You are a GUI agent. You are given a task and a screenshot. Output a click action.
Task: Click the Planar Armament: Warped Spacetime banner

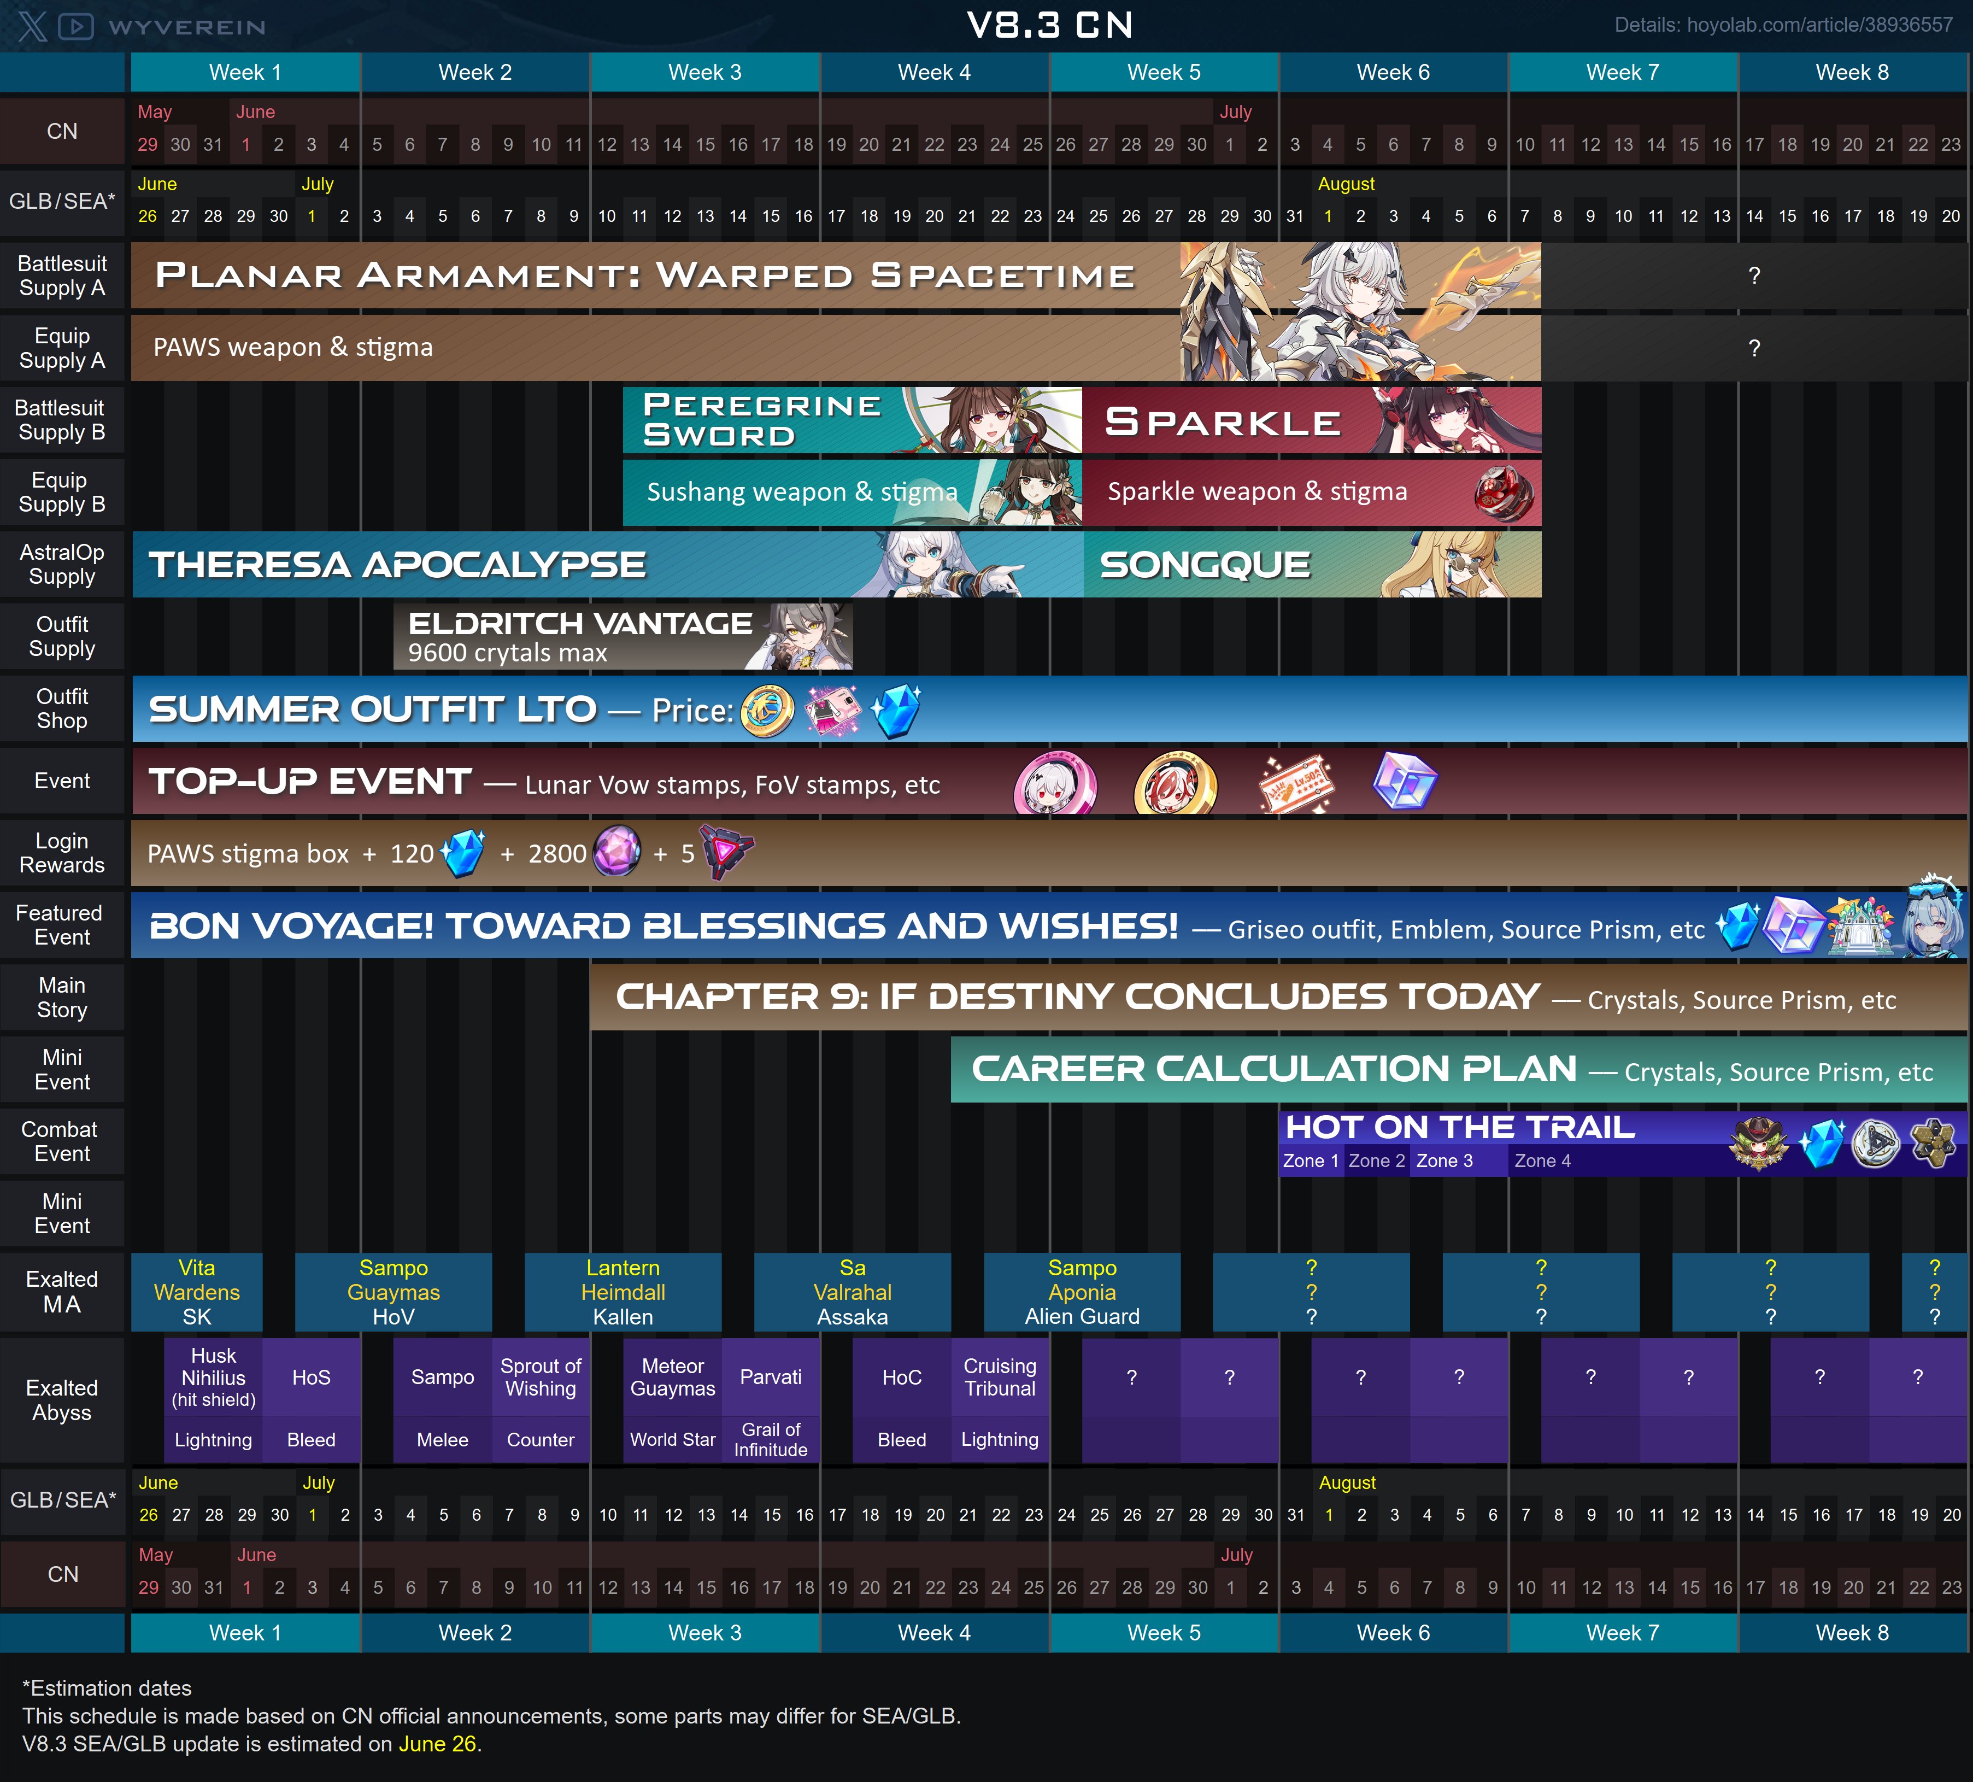pos(836,276)
